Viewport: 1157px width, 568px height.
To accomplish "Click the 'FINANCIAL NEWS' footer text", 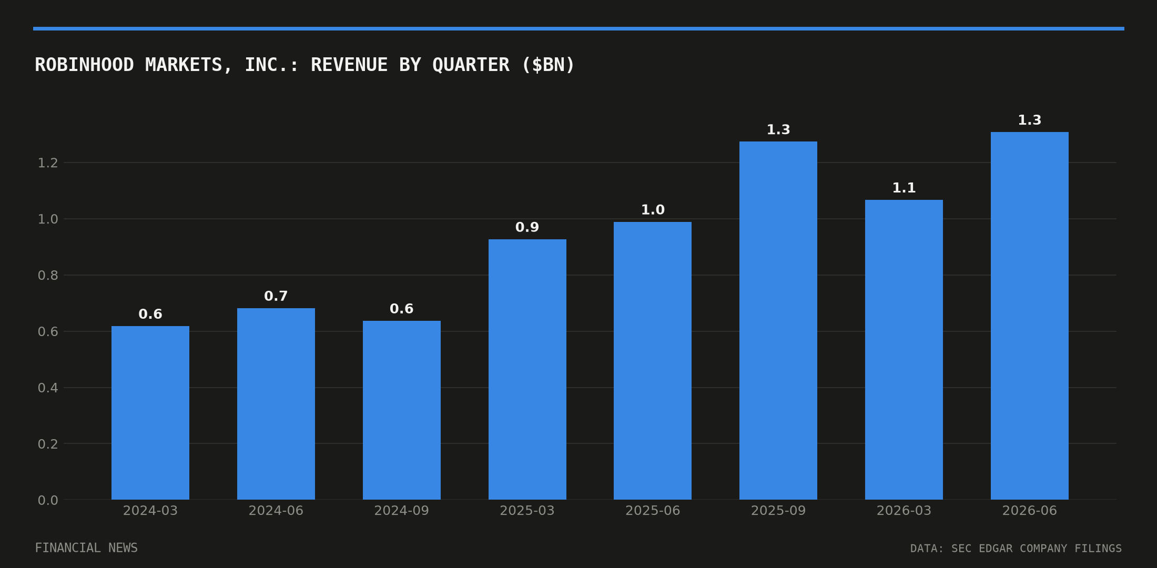I will (86, 548).
